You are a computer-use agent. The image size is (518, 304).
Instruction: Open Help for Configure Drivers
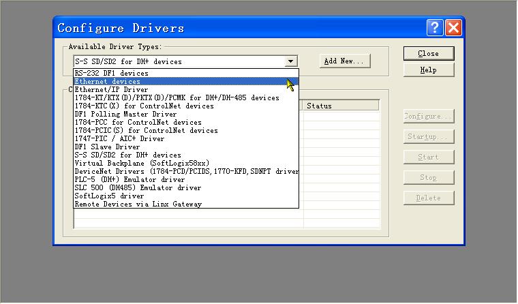pyautogui.click(x=429, y=70)
